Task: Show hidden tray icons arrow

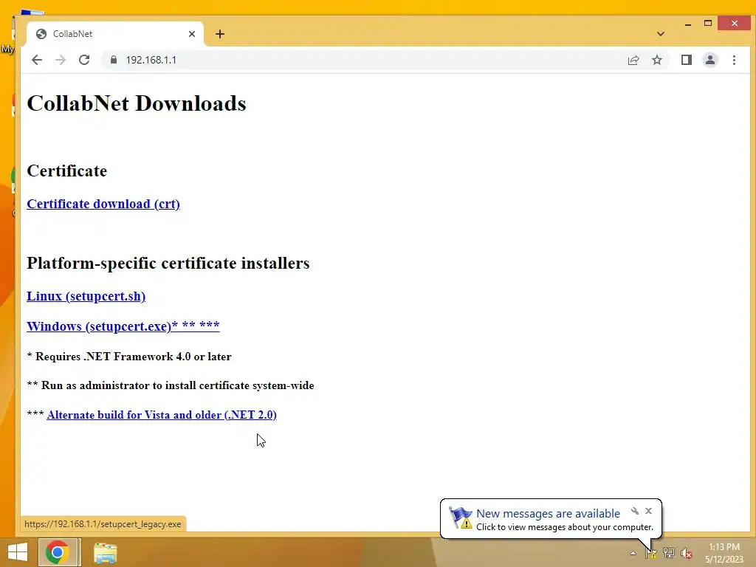Action: click(x=633, y=553)
